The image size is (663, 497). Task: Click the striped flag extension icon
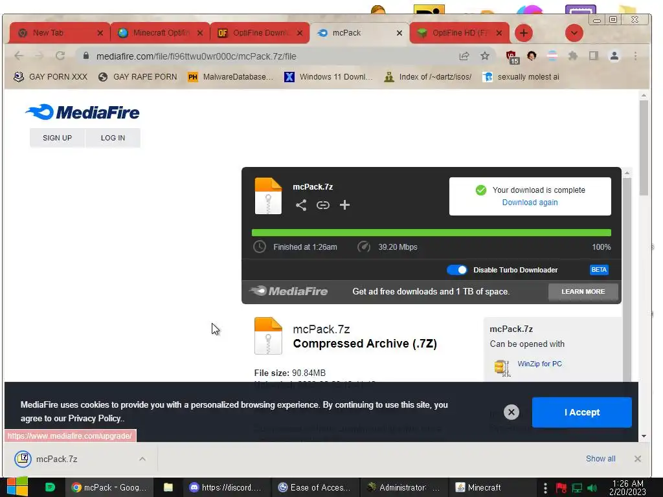pyautogui.click(x=552, y=56)
